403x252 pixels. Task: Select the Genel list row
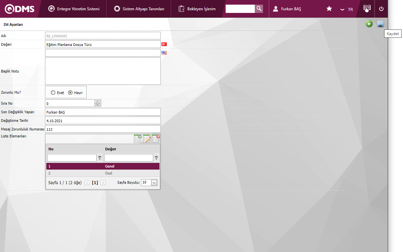click(x=103, y=166)
